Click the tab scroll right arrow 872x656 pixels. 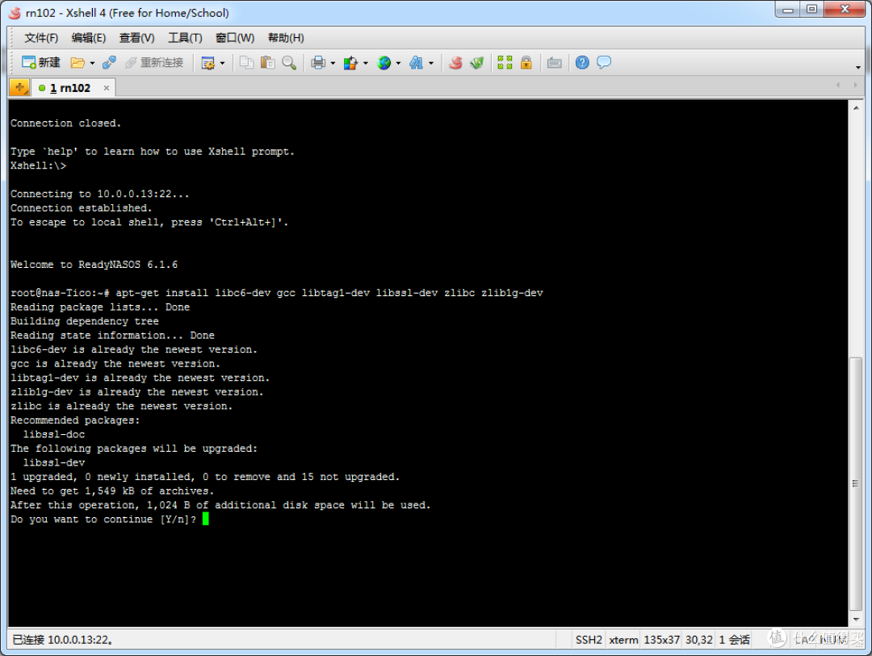click(x=855, y=85)
